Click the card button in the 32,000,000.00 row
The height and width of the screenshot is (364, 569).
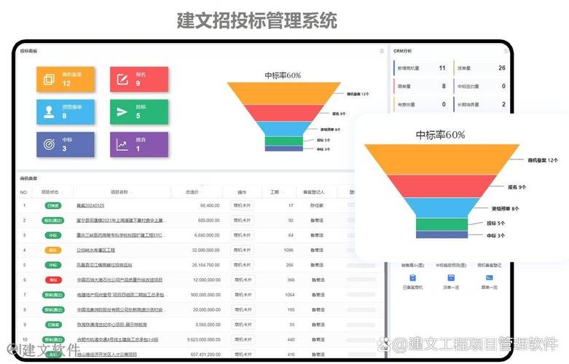coord(242,250)
